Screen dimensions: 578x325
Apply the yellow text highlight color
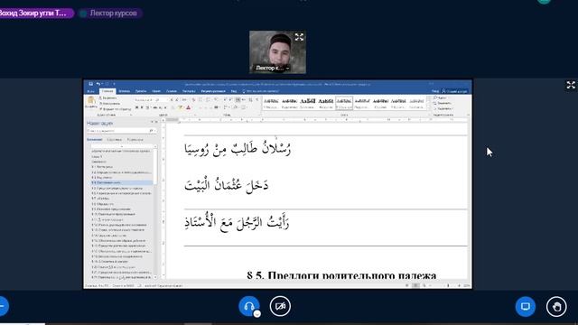pyautogui.click(x=181, y=107)
